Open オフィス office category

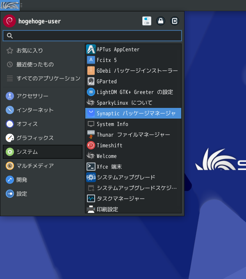click(x=43, y=124)
